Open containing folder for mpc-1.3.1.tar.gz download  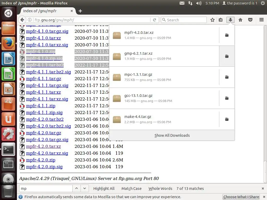(227, 77)
